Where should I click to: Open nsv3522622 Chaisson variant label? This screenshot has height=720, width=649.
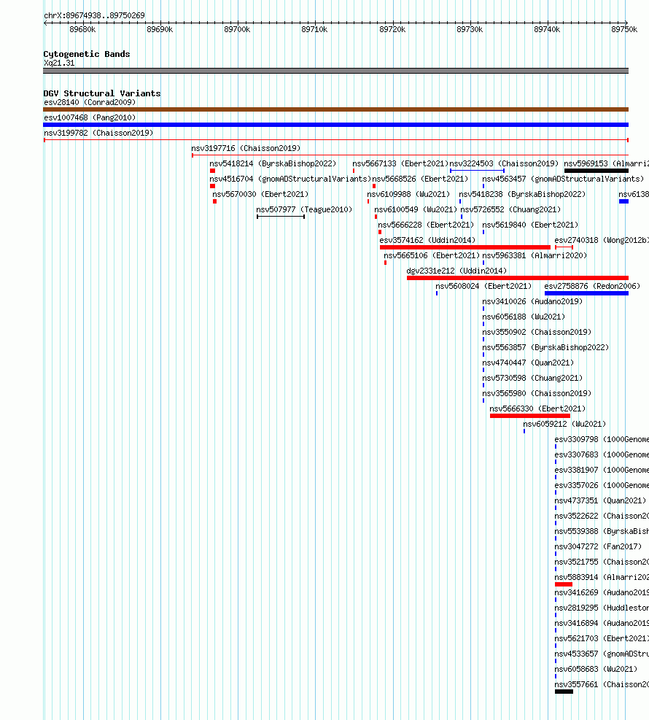[602, 516]
